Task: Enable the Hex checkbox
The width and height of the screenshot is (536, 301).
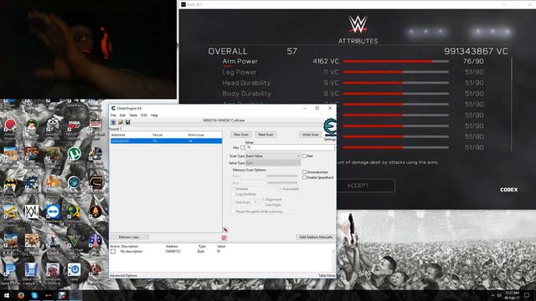Action: [x=243, y=148]
